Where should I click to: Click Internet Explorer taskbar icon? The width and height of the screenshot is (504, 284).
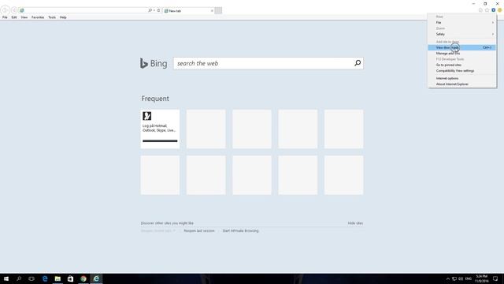(96, 278)
